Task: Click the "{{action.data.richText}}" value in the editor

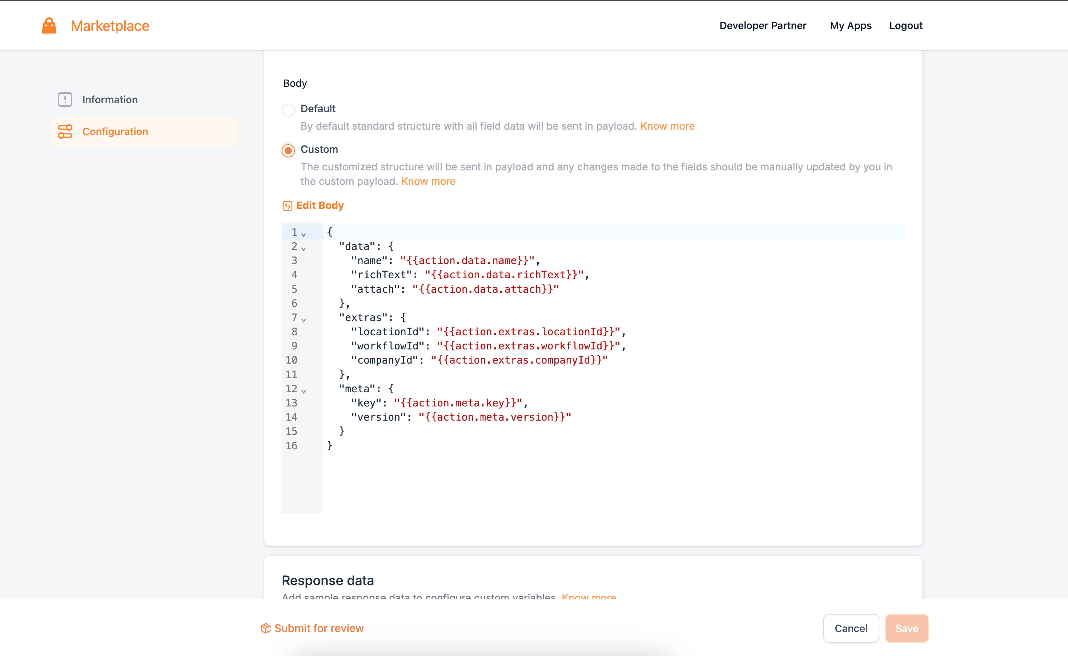Action: pos(504,275)
